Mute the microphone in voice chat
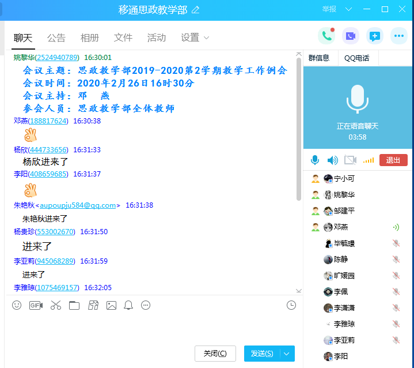 pos(315,160)
